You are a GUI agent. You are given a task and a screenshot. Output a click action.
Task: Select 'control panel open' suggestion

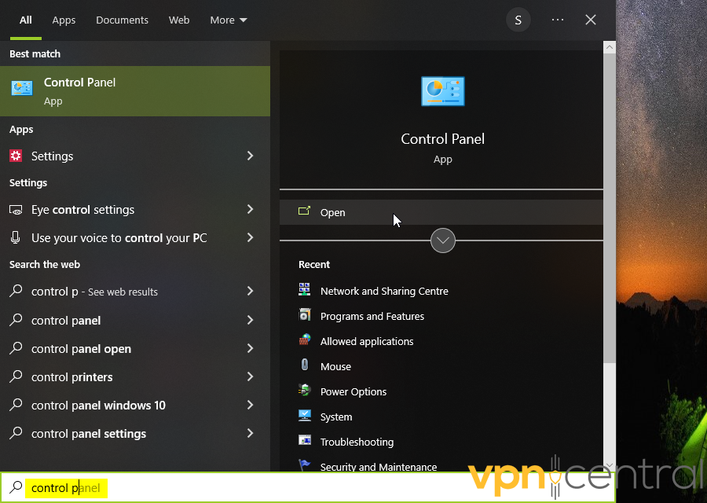click(135, 349)
